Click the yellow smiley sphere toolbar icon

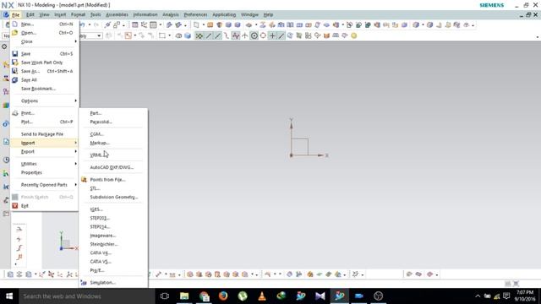[354, 35]
